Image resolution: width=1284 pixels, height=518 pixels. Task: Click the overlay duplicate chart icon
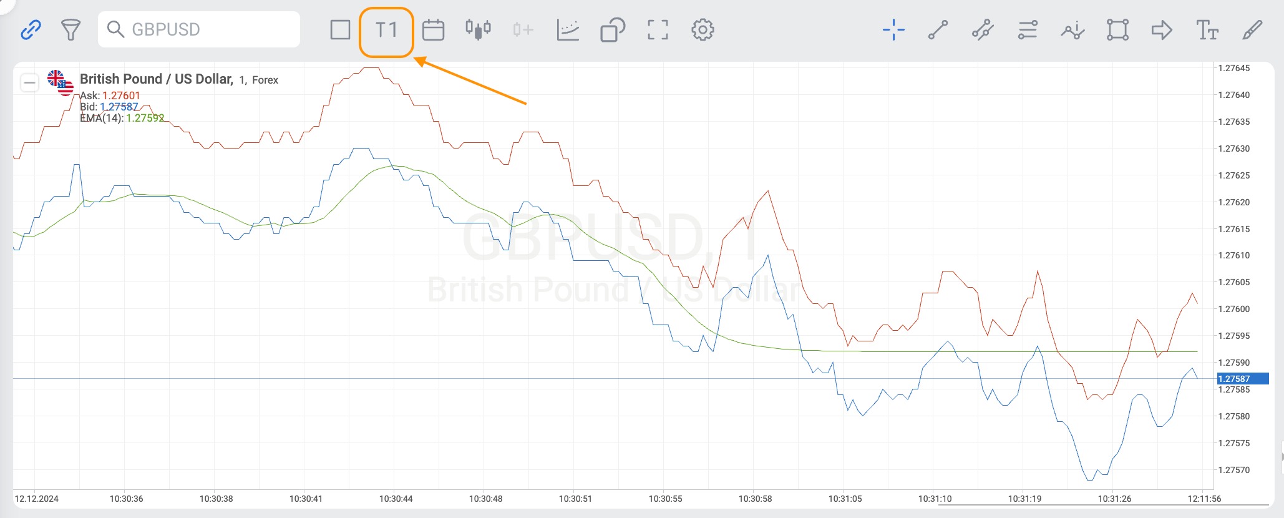(613, 30)
